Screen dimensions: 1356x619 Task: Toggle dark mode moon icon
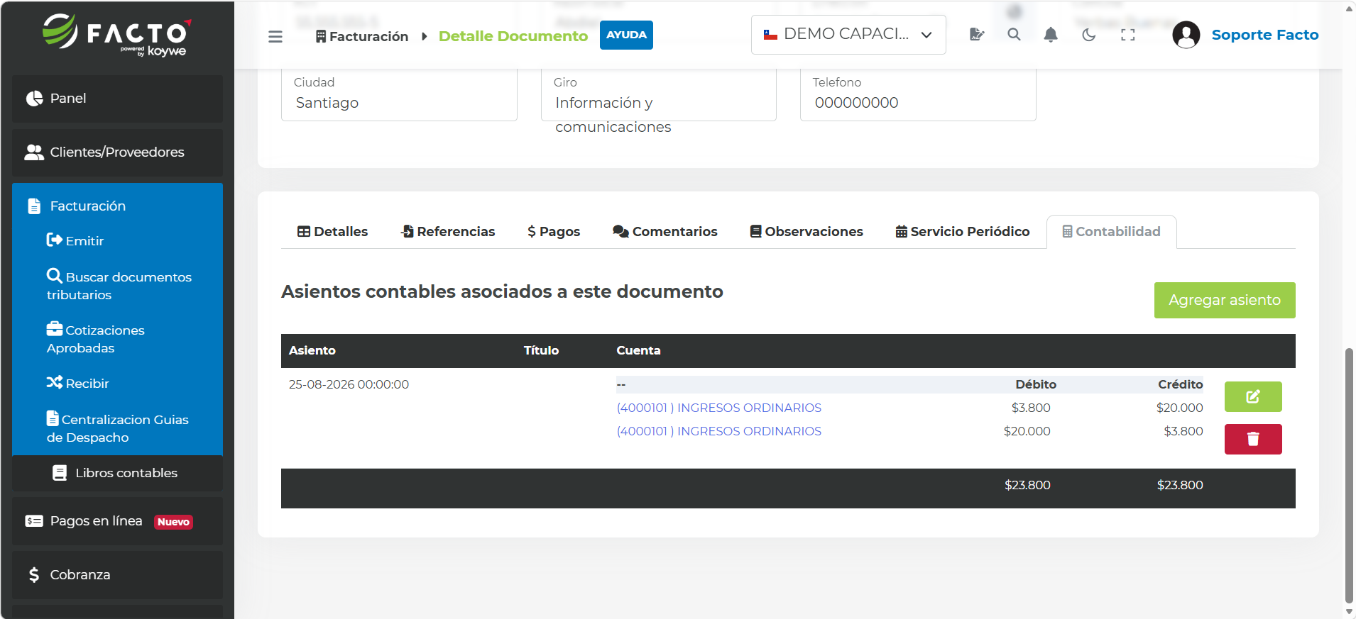point(1089,35)
